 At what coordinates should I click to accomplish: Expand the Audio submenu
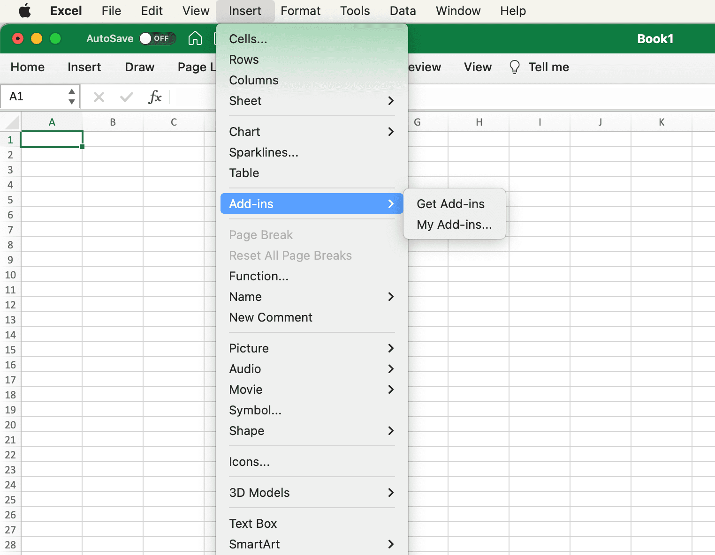391,369
